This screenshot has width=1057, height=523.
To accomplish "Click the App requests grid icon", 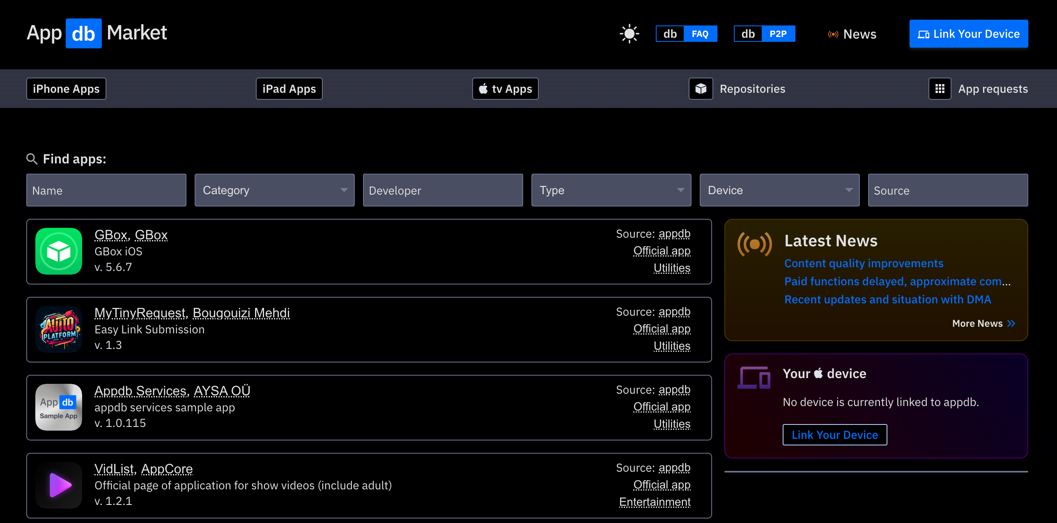I will [940, 89].
